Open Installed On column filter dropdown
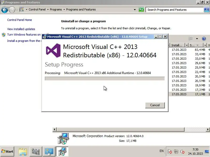 (x=187, y=45)
